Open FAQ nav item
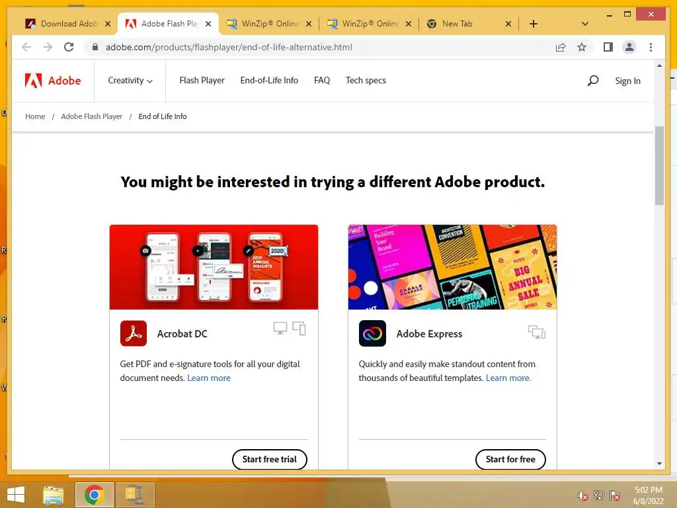The width and height of the screenshot is (677, 508). tap(322, 80)
